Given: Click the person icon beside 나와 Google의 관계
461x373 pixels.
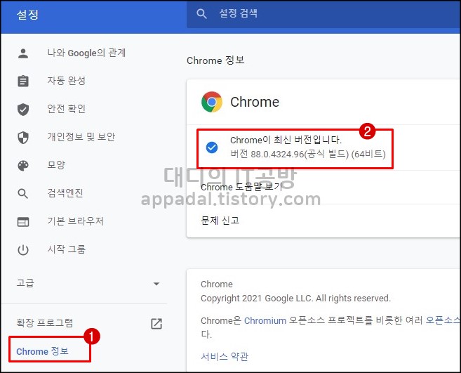Looking at the screenshot, I should 23,53.
